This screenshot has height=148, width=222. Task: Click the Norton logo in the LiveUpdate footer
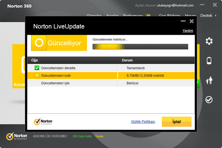pyautogui.click(x=43, y=122)
